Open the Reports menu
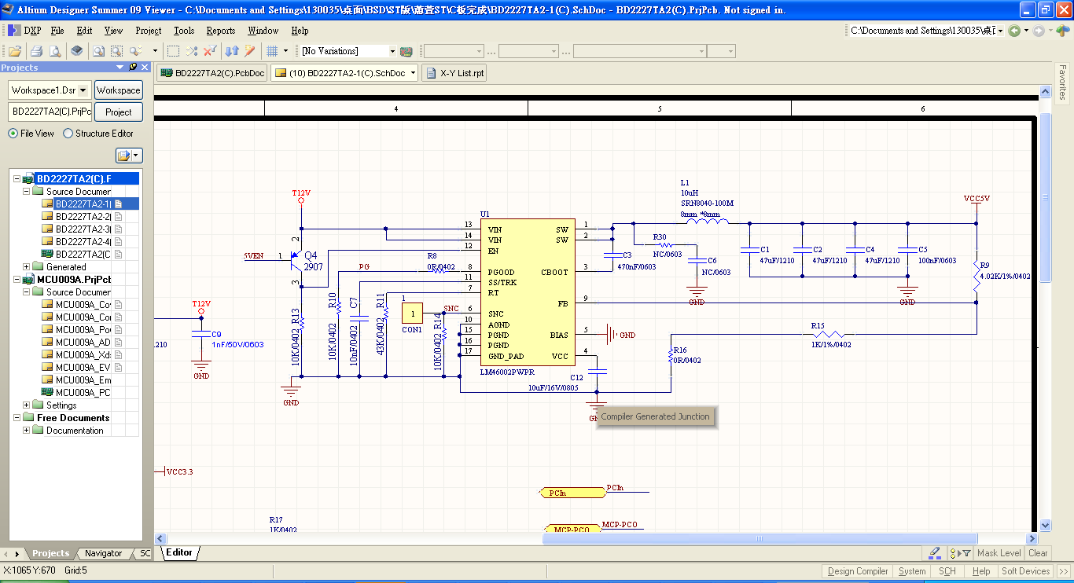The width and height of the screenshot is (1074, 583). click(221, 31)
